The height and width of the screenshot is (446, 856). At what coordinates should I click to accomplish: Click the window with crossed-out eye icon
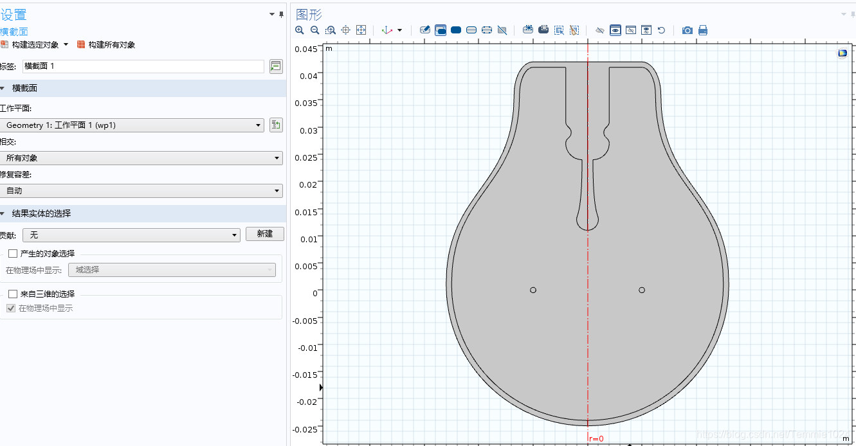631,30
